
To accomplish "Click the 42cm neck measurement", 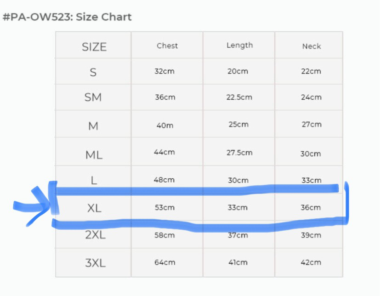I will (x=311, y=262).
